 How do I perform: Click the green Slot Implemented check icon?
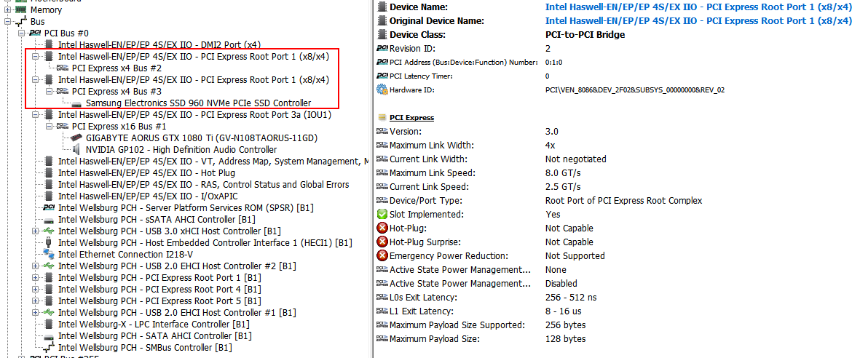382,215
